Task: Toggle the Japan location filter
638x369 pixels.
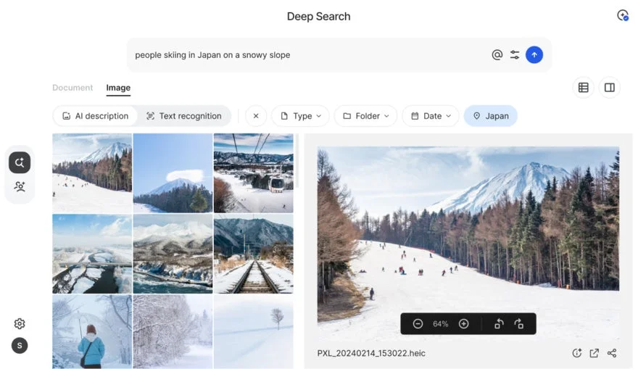Action: [490, 116]
